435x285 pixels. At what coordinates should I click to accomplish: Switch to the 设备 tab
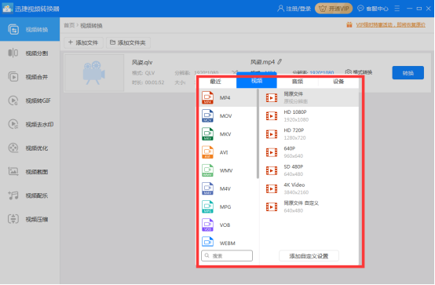[x=338, y=82]
